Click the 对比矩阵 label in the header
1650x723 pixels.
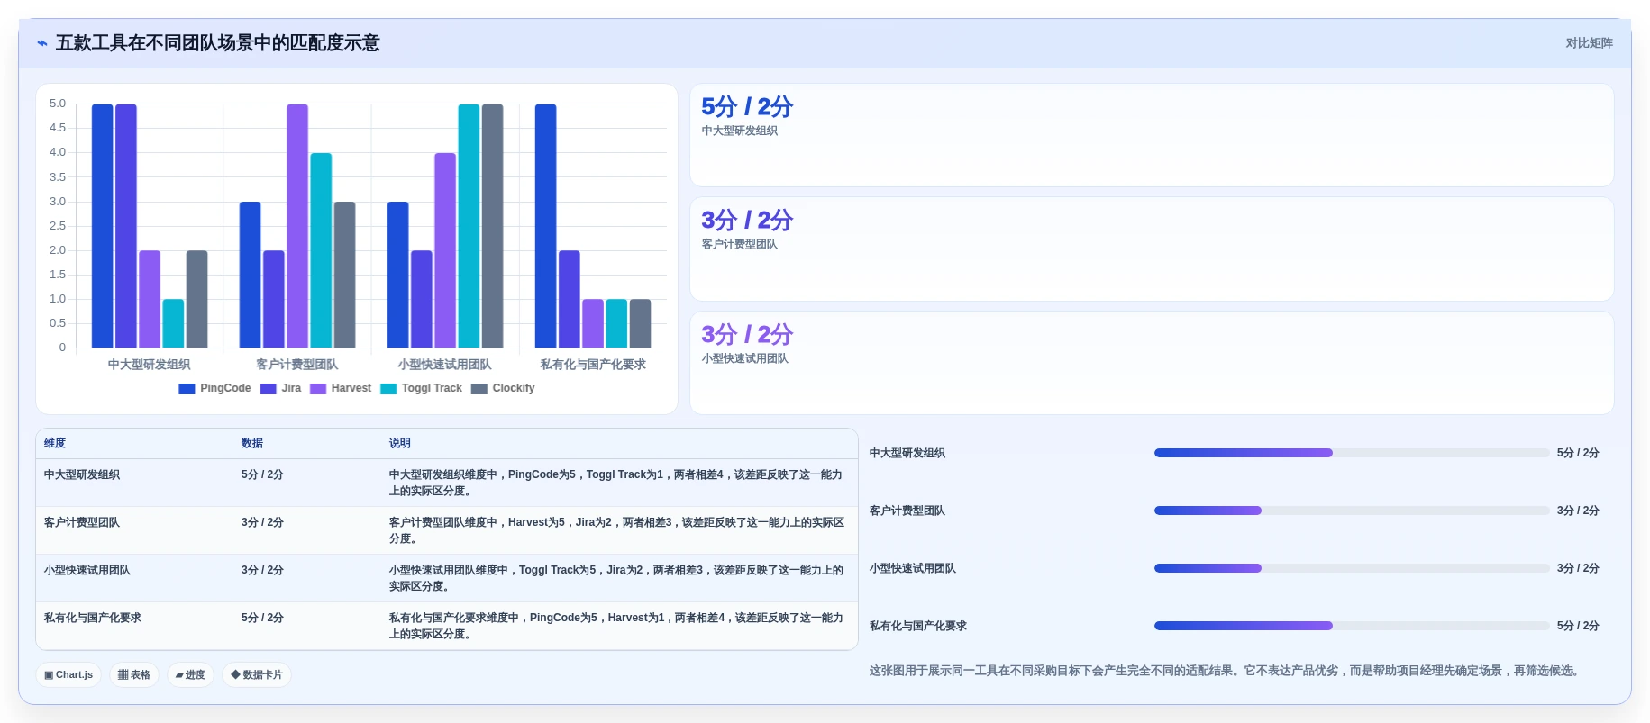[x=1589, y=43]
